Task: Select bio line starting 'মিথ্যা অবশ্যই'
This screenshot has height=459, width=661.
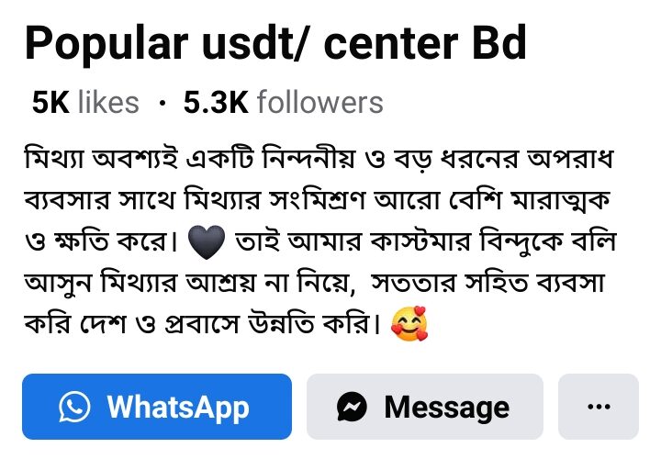Action: coord(319,159)
